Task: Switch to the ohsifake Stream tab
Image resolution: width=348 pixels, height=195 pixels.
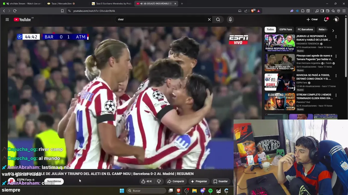Action: (22, 4)
